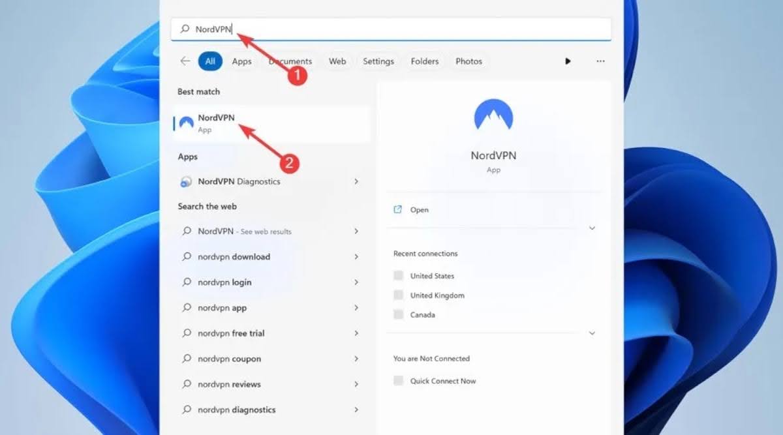
Task: Click the Canada connection icon
Action: click(x=398, y=315)
